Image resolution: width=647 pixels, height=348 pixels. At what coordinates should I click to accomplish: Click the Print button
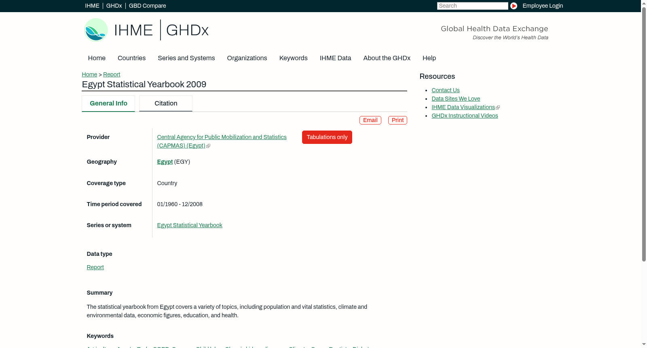(x=398, y=120)
